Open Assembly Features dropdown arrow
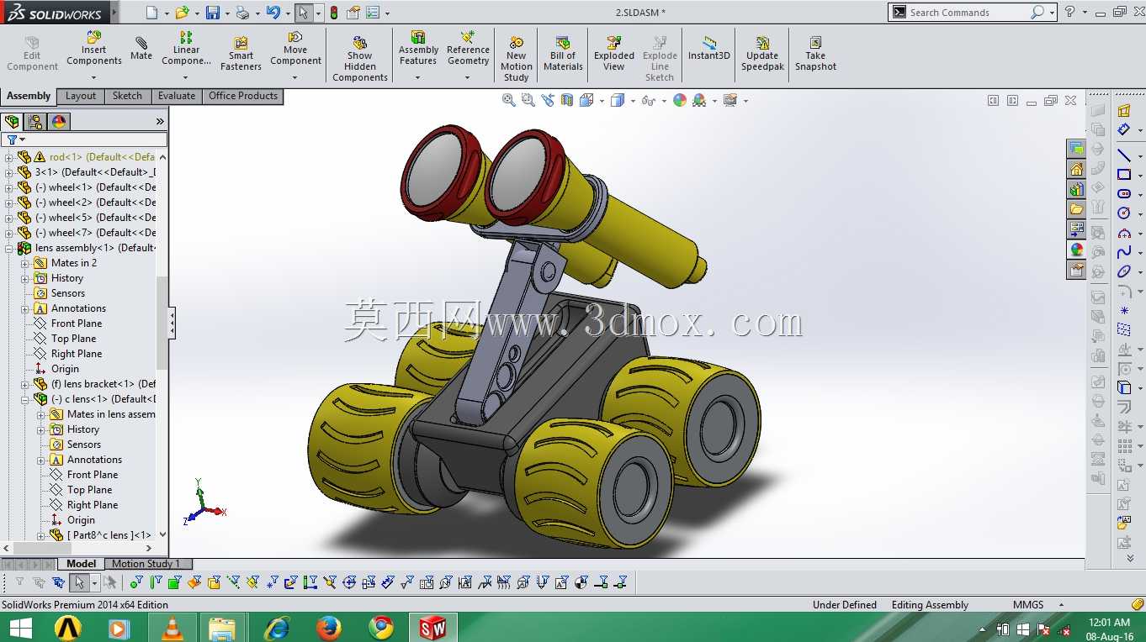The width and height of the screenshot is (1146, 642). point(418,77)
